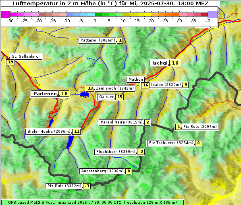Click the Partenen town circle marker
Image resolution: width=241 pixels, height=205 pixels.
[x=58, y=96]
